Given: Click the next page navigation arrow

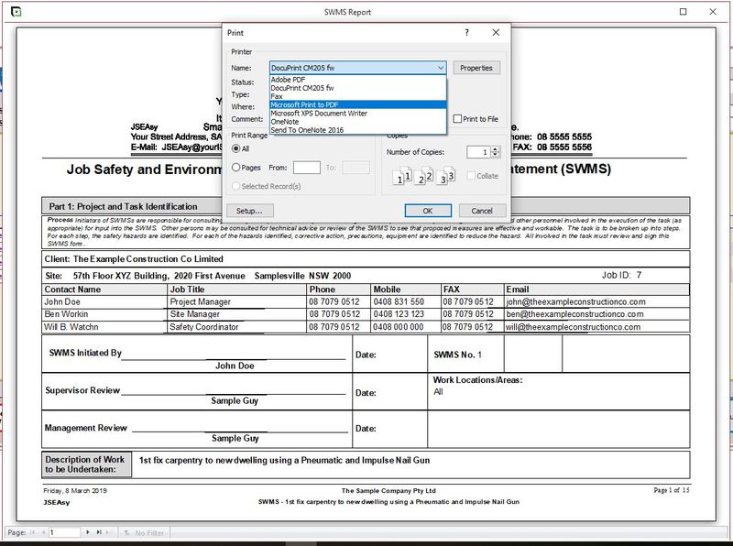Looking at the screenshot, I should point(87,531).
